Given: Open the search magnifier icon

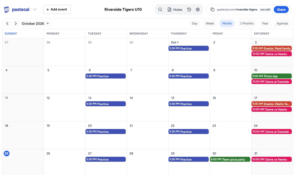Looking at the screenshot, I should pos(160,9).
